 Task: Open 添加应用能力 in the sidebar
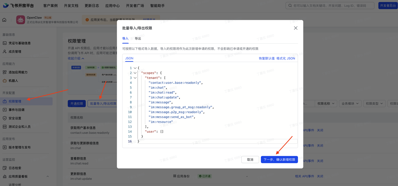click(x=18, y=72)
